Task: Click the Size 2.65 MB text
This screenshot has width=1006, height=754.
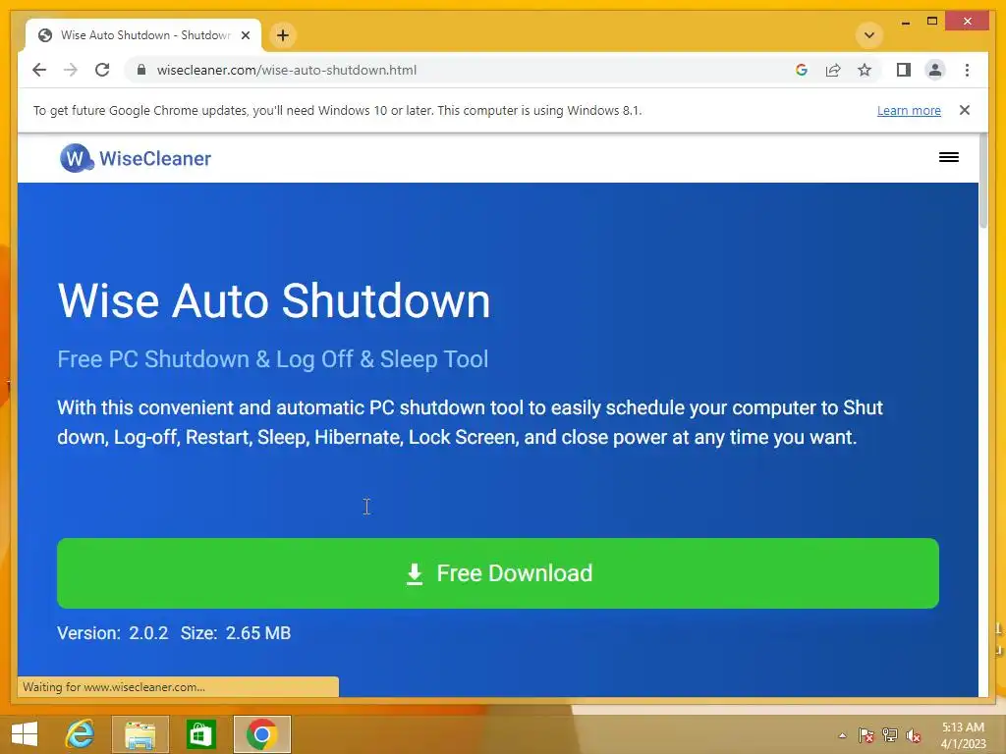Action: (236, 633)
